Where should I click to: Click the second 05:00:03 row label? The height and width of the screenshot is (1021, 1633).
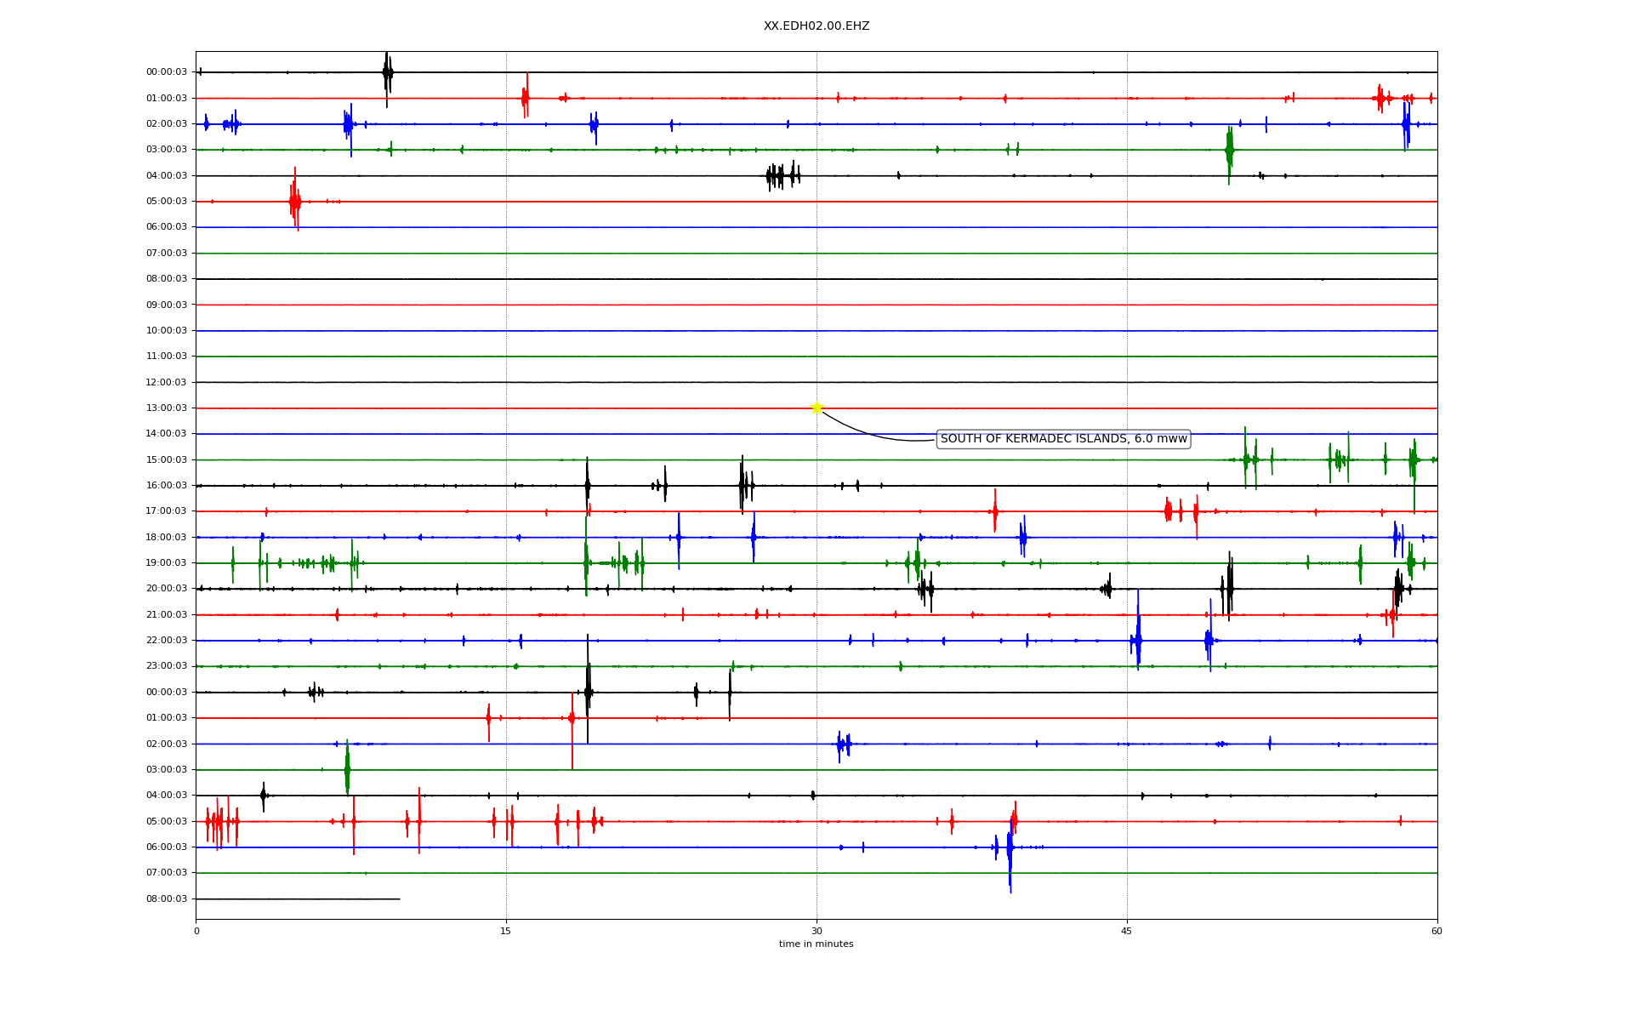point(167,822)
